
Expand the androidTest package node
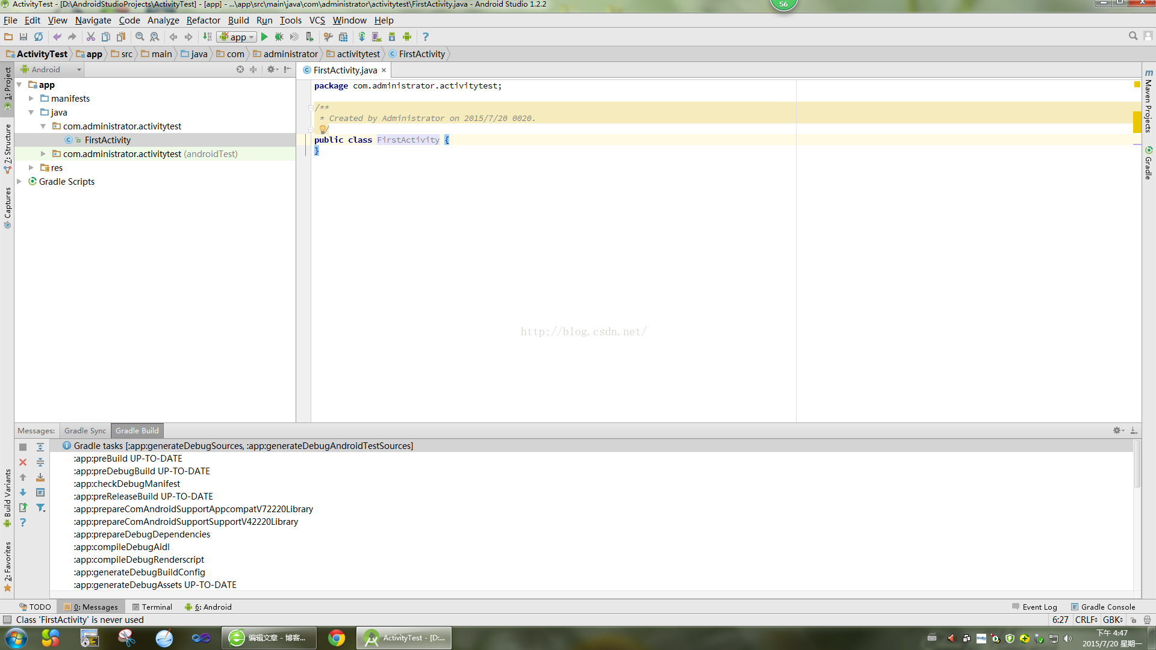coord(43,154)
